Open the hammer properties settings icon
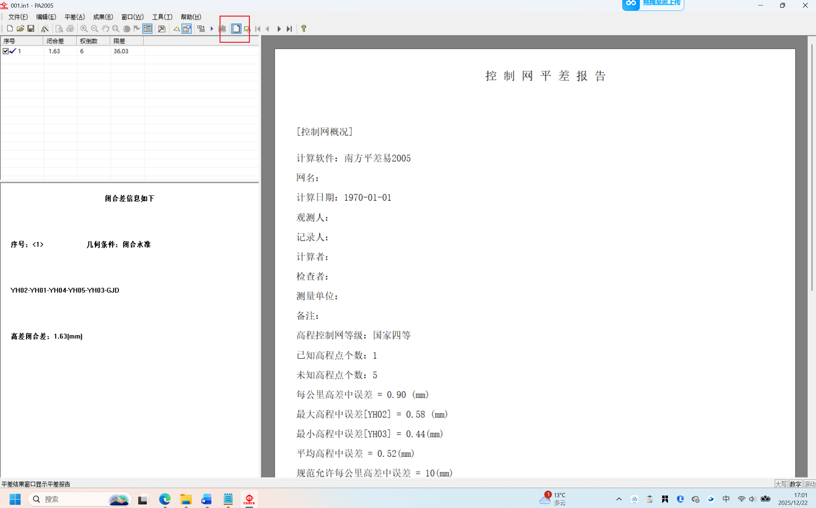The height and width of the screenshot is (508, 816). pyautogui.click(x=161, y=28)
